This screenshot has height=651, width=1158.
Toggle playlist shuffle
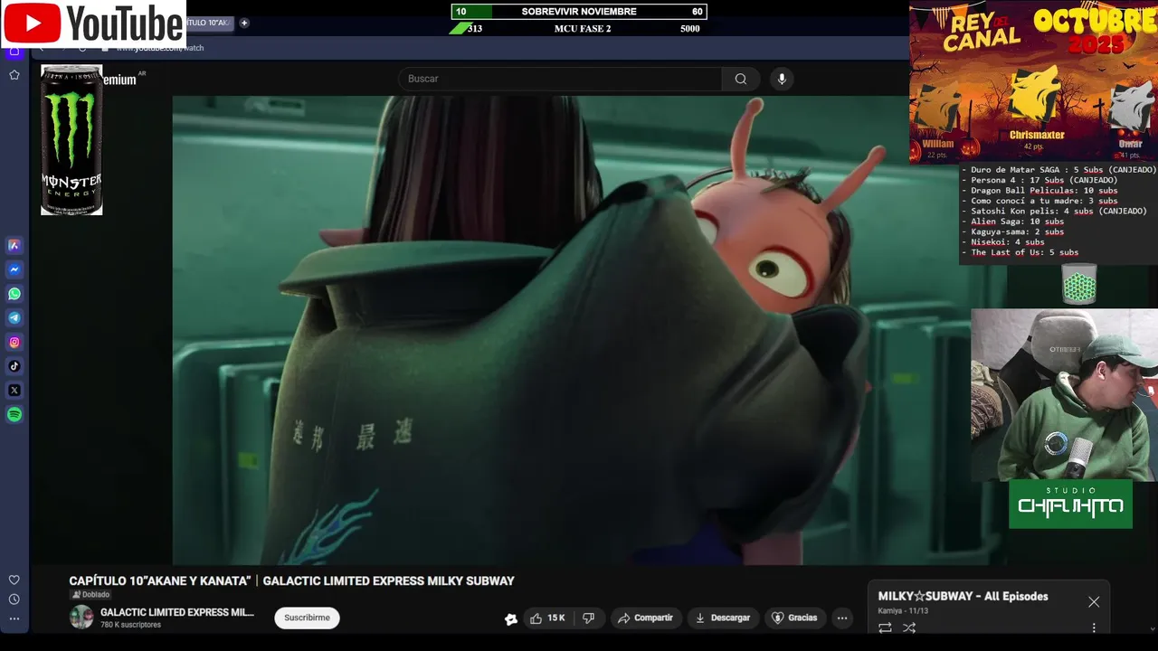[909, 627]
